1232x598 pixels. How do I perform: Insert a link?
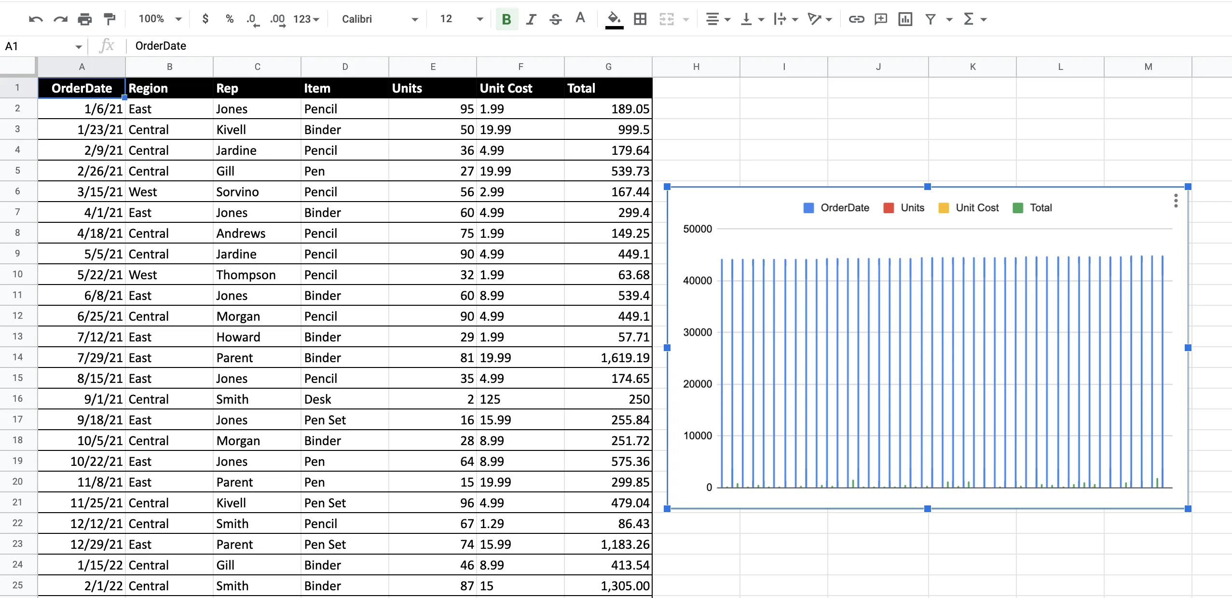[x=856, y=19]
